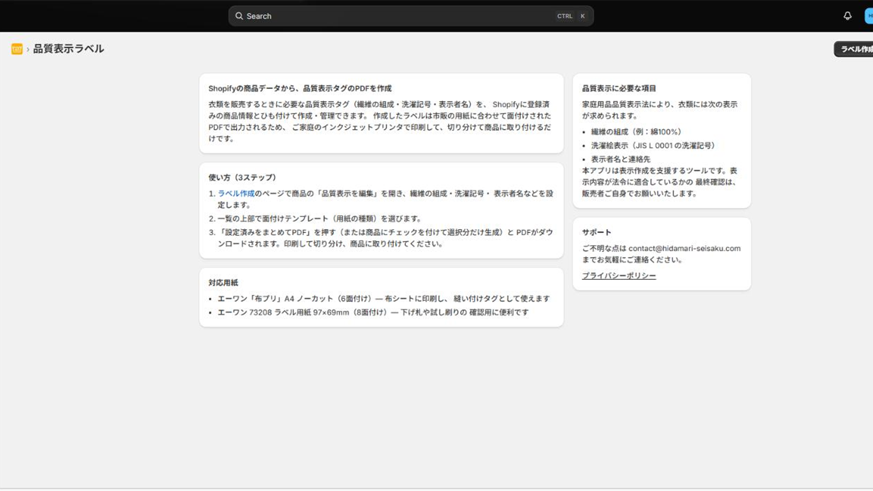Click heading Shopifyの商品データから、品質表示タグのPDFを作成
This screenshot has width=873, height=491.
pos(300,88)
